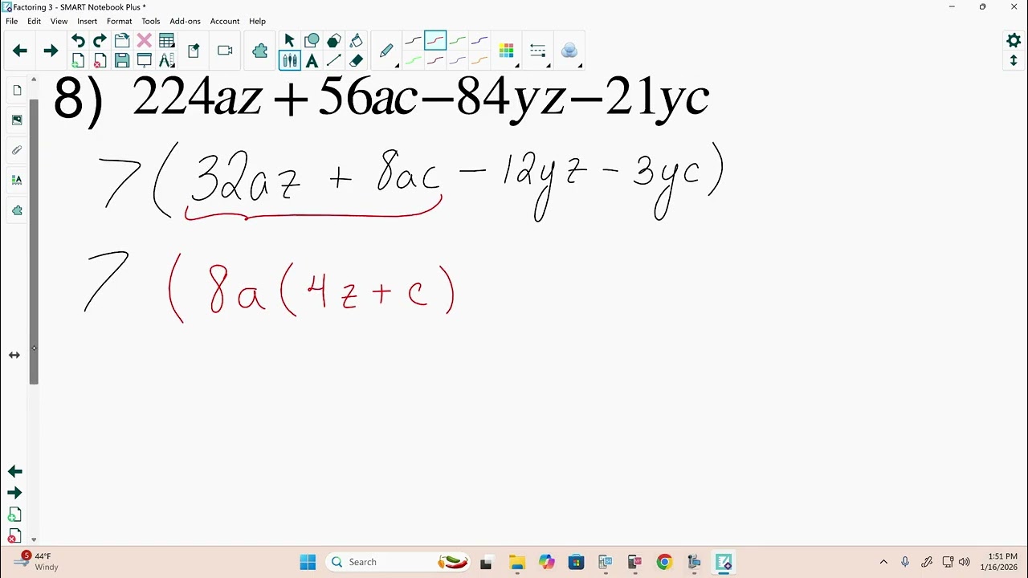Choose the Pens tool

(290, 60)
